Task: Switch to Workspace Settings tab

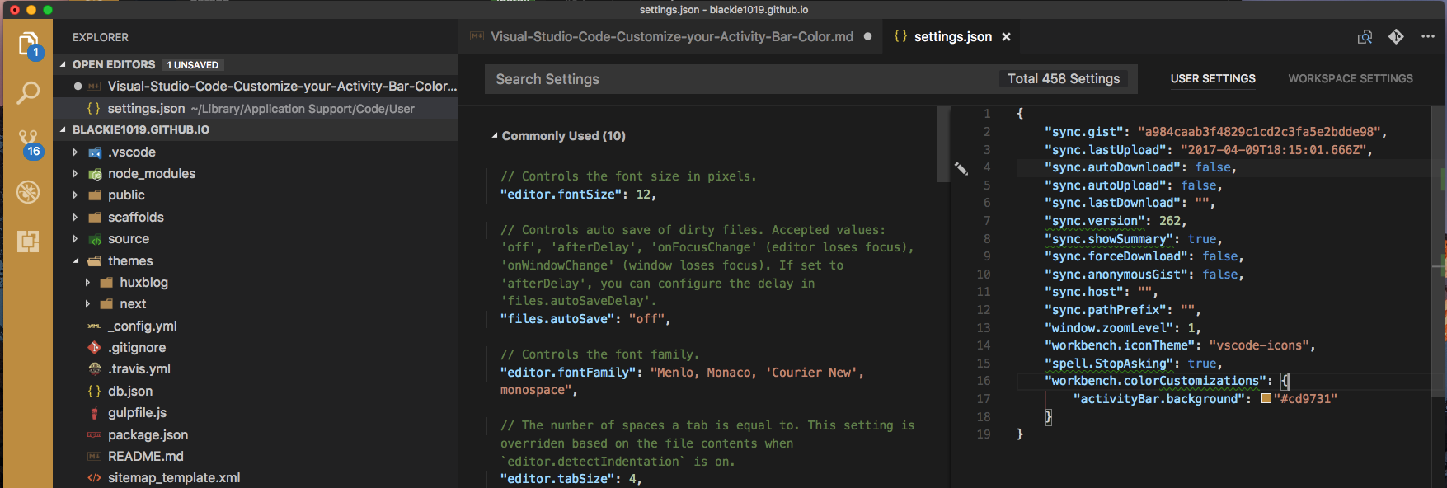Action: [x=1350, y=79]
